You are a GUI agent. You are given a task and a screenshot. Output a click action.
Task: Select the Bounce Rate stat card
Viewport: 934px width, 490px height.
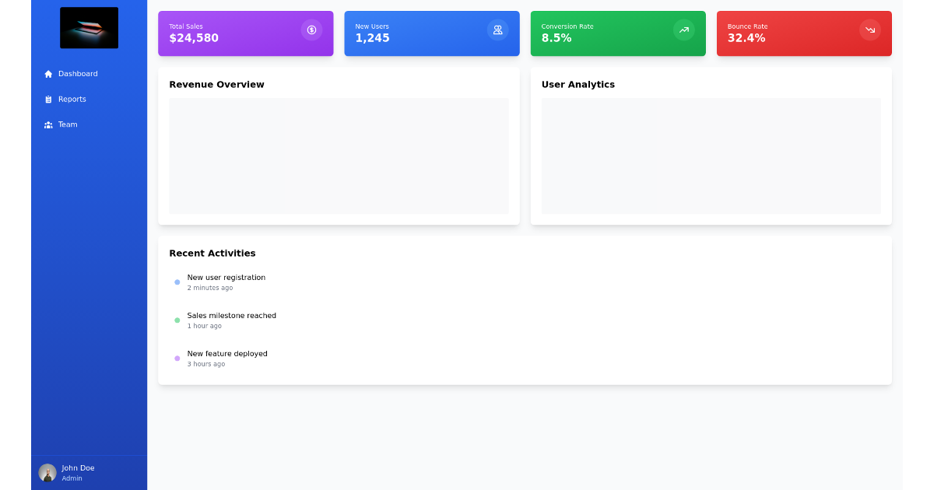804,33
